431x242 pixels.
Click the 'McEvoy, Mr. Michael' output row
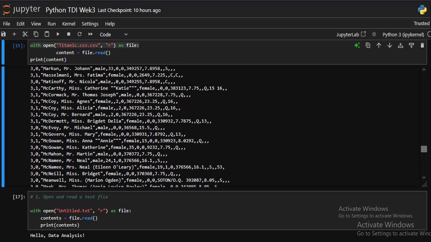(x=98, y=128)
